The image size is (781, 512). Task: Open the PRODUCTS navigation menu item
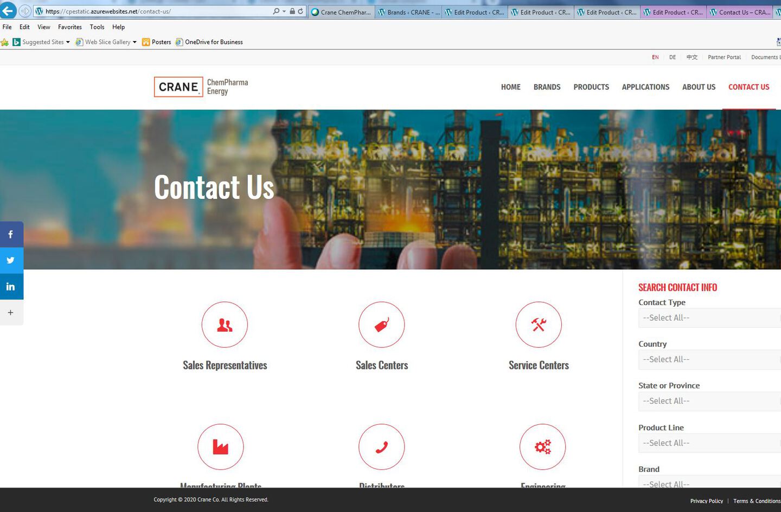point(591,87)
